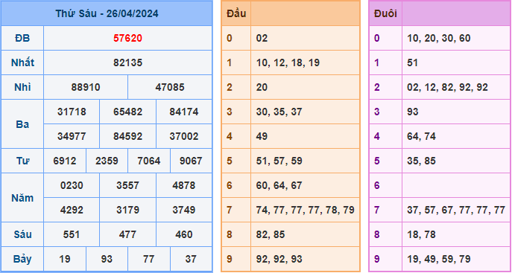
Task: Select fifth prize number 0230
Action: 72,185
